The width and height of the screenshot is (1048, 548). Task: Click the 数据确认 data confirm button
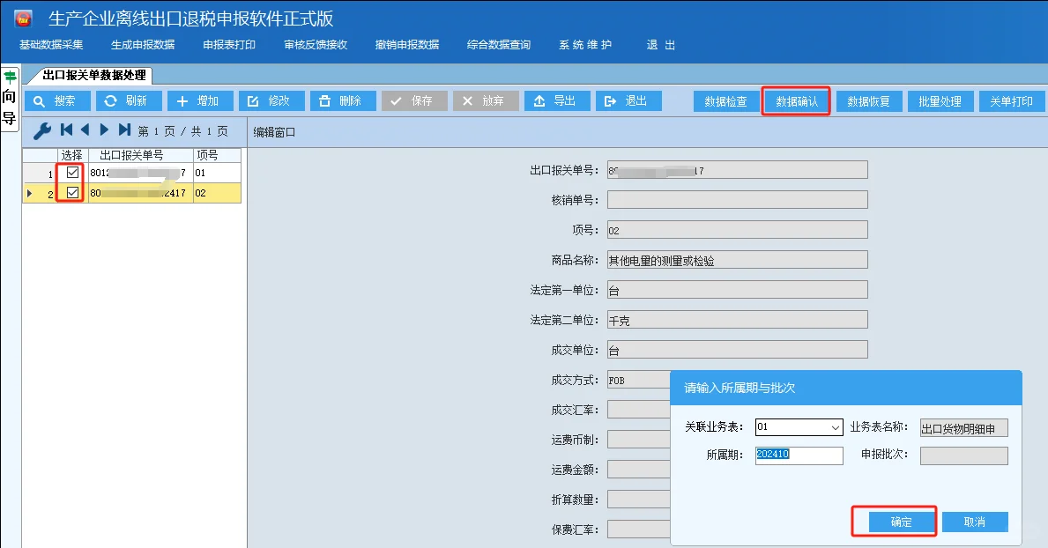[x=795, y=100]
